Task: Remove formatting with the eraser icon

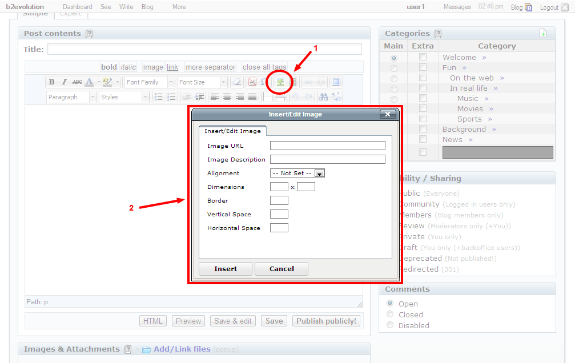Action: click(236, 82)
